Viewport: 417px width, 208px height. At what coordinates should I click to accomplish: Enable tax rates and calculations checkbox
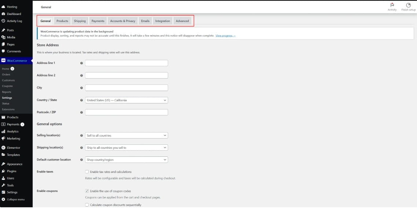pos(87,172)
